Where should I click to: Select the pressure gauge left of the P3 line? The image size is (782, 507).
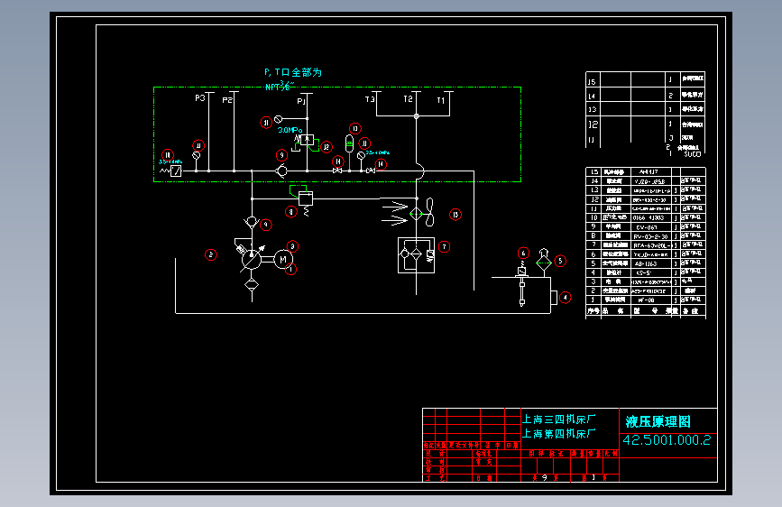197,155
